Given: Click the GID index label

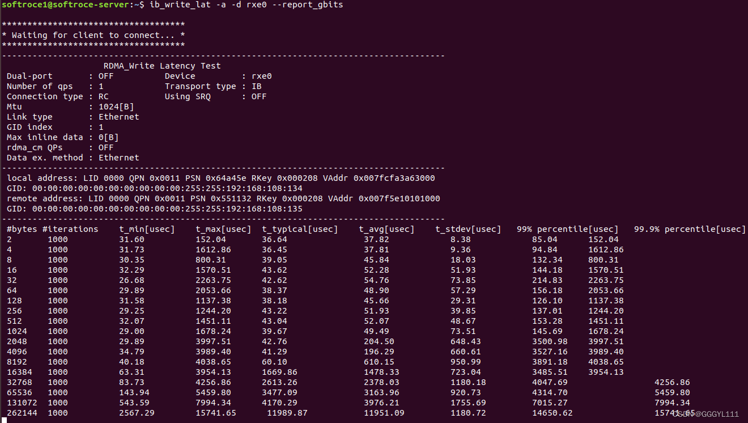Looking at the screenshot, I should coord(29,127).
